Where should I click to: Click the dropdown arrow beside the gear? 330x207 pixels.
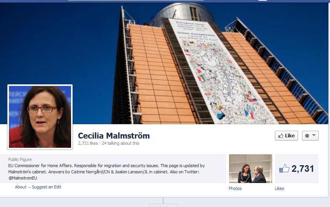tap(314, 135)
